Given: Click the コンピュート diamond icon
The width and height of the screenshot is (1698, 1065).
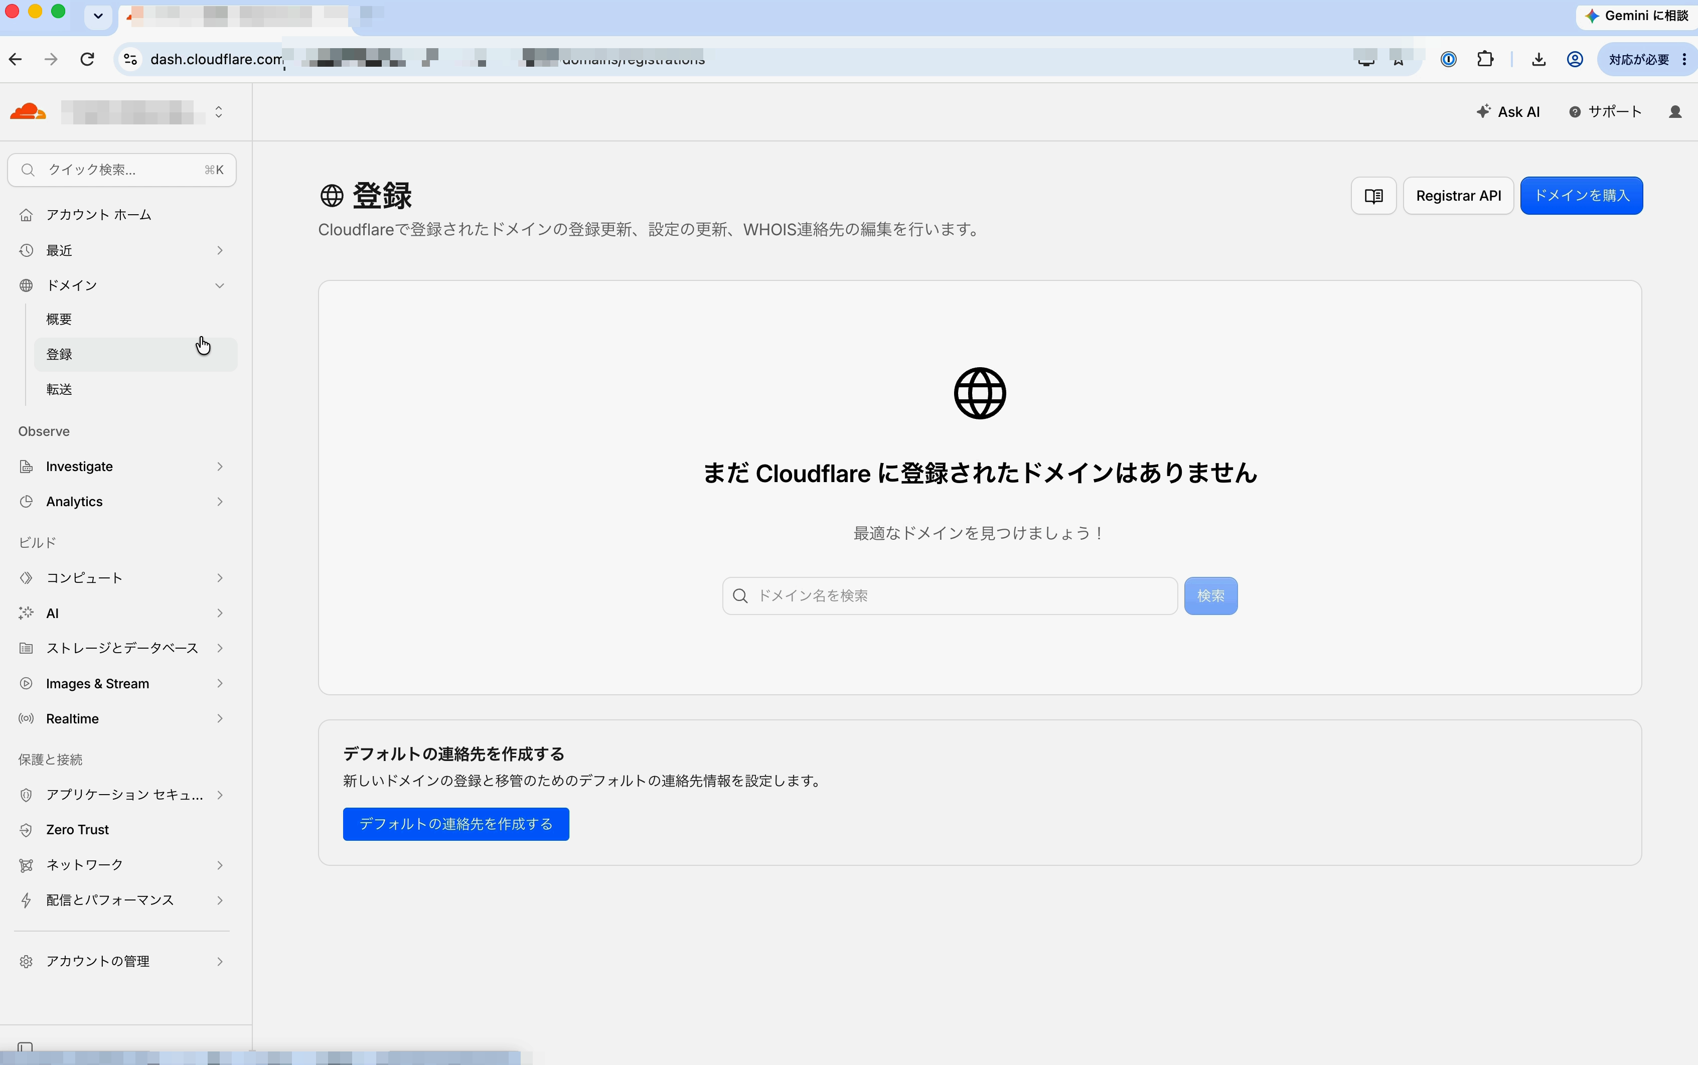Looking at the screenshot, I should point(26,577).
